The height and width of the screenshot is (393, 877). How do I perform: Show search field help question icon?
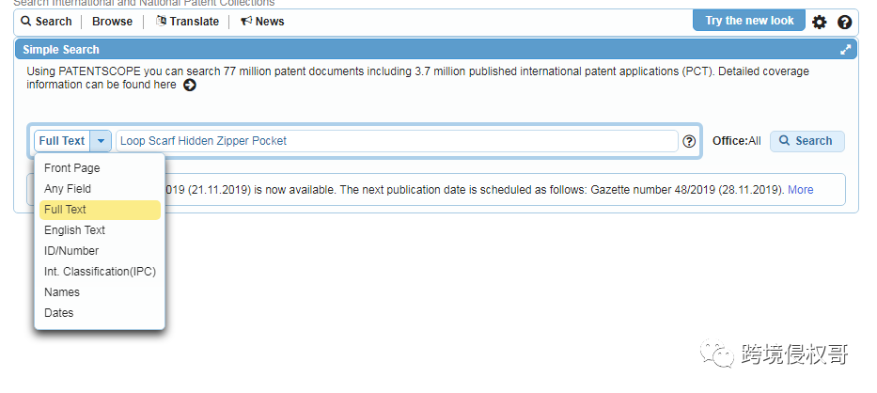[689, 142]
